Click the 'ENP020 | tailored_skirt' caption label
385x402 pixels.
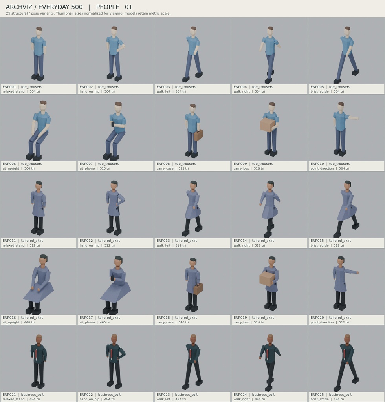coord(331,318)
